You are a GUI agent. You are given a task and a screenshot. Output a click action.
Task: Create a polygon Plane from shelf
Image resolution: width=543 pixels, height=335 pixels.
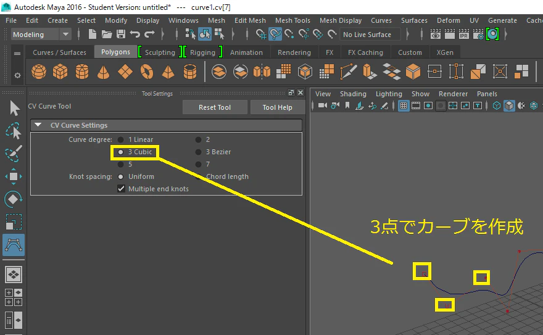point(125,72)
